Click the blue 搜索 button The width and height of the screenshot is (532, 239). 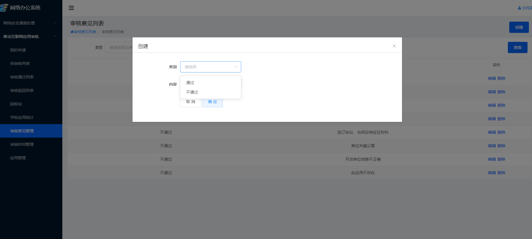(x=517, y=47)
